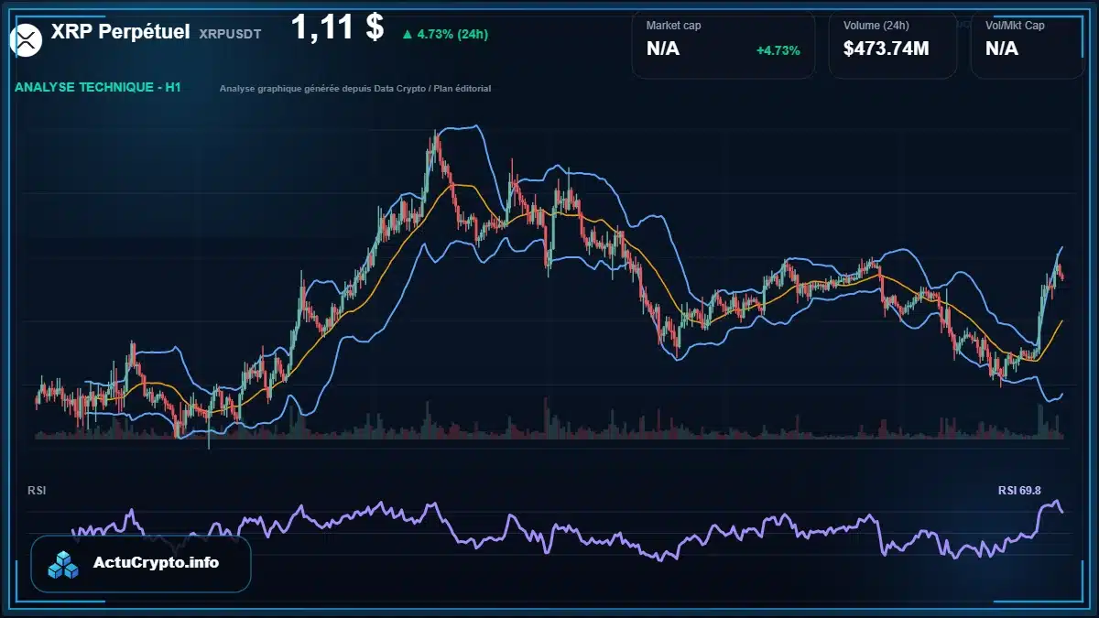The height and width of the screenshot is (618, 1099).
Task: Click the +4.73% value in Market cap card
Action: pos(778,50)
